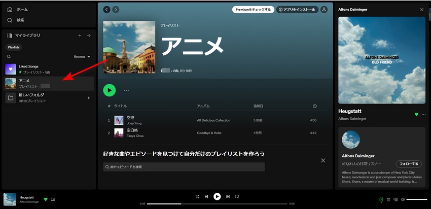Image resolution: width=431 pixels, height=209 pixels.
Task: Adjust the volume slider
Action: pyautogui.click(x=417, y=199)
